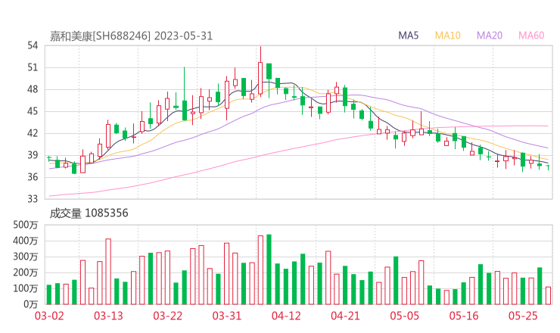Click the 200万 volume axis label
The image size is (560, 333).
click(26, 272)
